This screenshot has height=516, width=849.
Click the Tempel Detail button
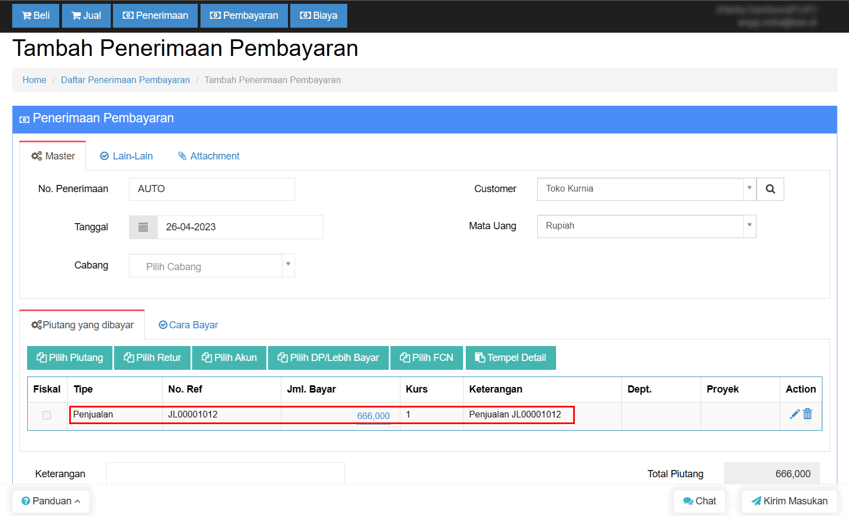point(511,358)
